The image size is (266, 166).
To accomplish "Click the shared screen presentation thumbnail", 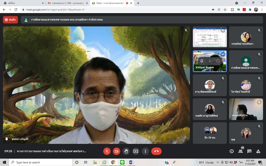I will [210, 37].
